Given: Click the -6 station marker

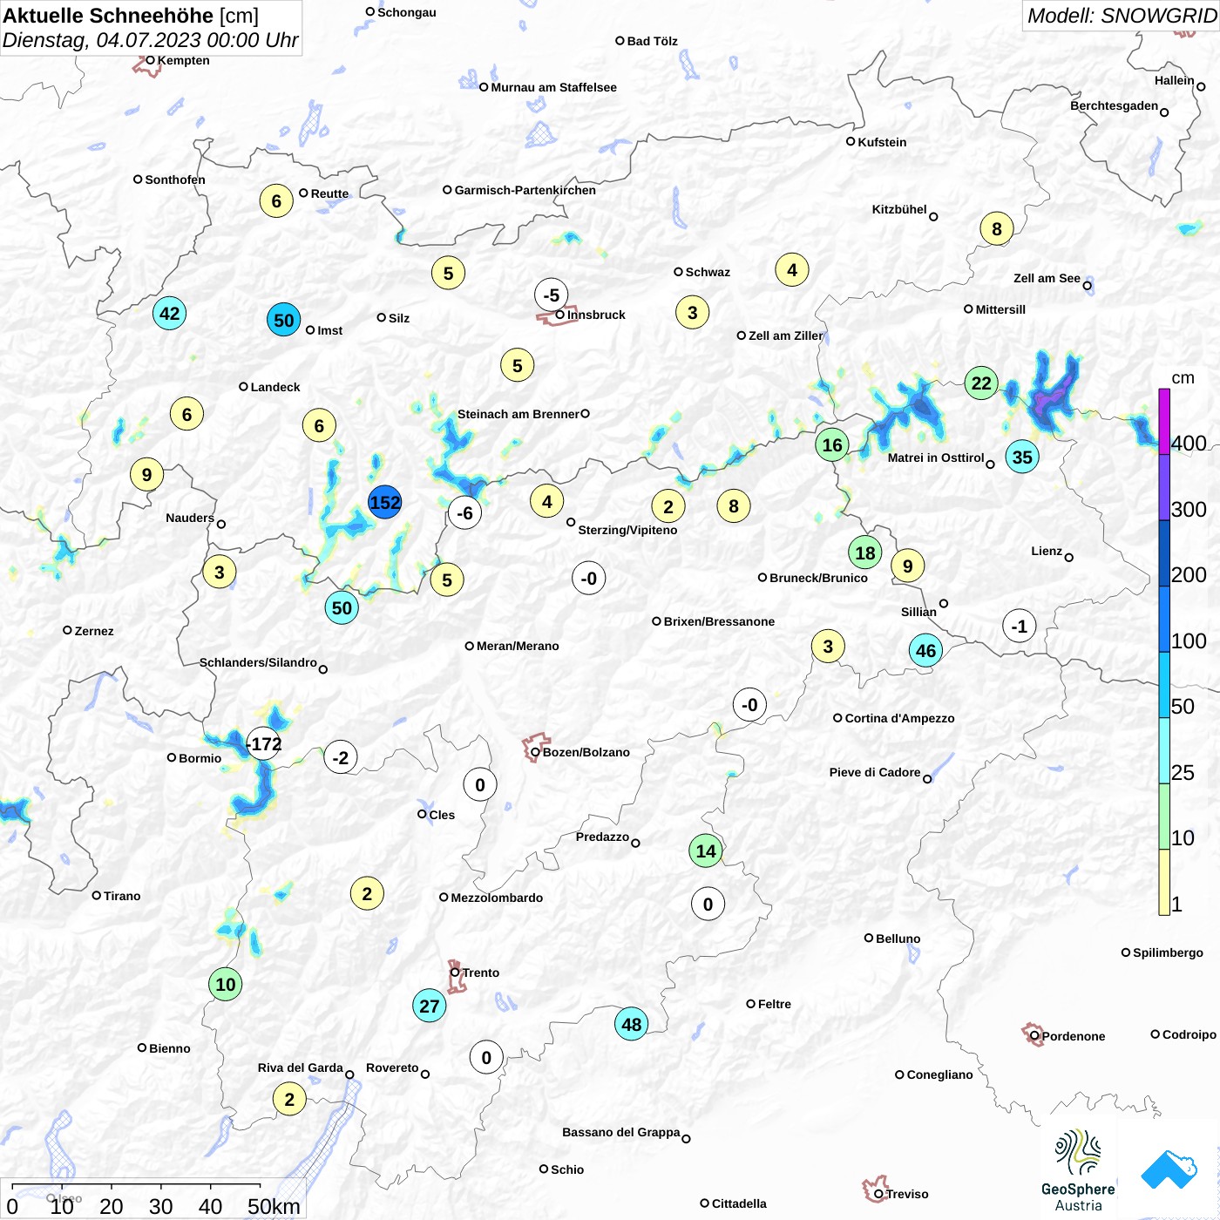Looking at the screenshot, I should (464, 513).
